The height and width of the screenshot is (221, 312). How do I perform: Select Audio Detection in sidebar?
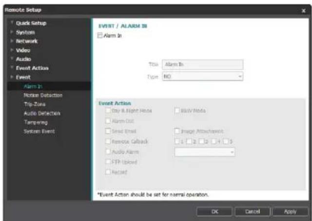42,113
